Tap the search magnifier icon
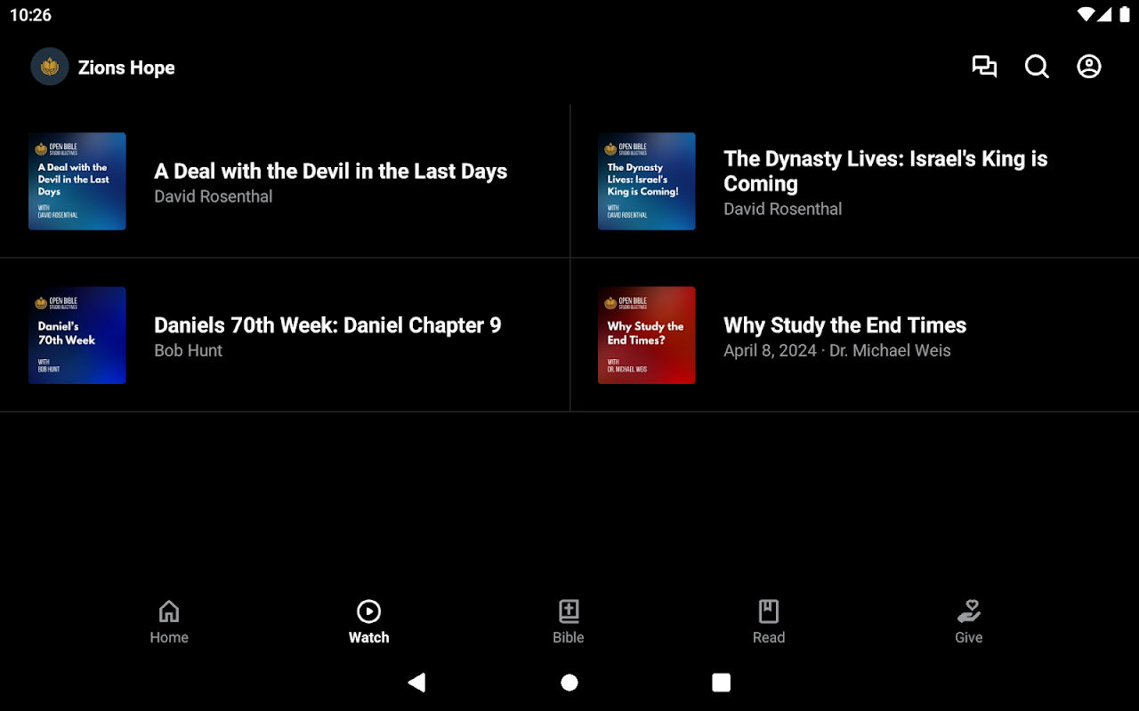1139x711 pixels. (x=1037, y=67)
